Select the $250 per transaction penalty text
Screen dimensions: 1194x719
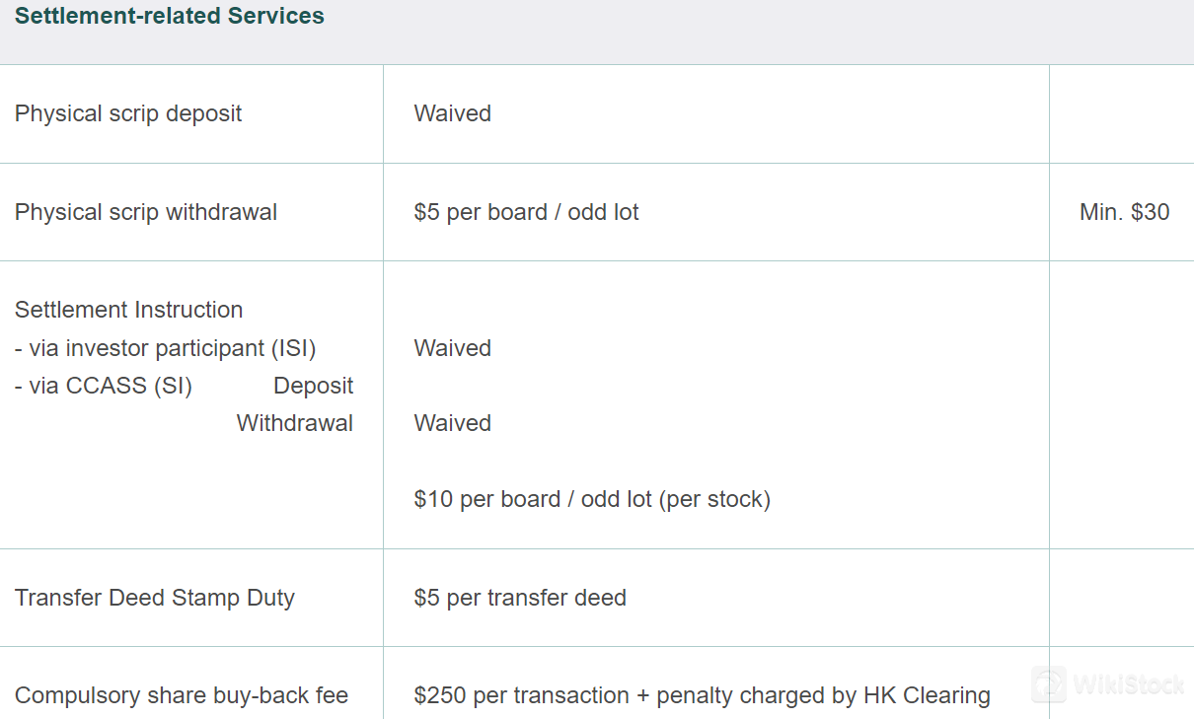[703, 695]
